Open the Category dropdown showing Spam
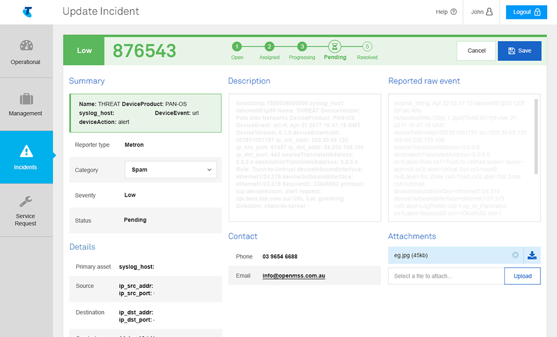This screenshot has width=557, height=337. point(170,170)
